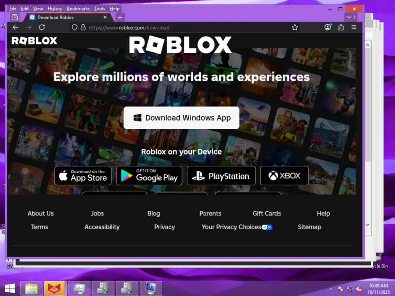Click the network tray icon
This screenshot has height=296, width=395.
pyautogui.click(x=349, y=289)
